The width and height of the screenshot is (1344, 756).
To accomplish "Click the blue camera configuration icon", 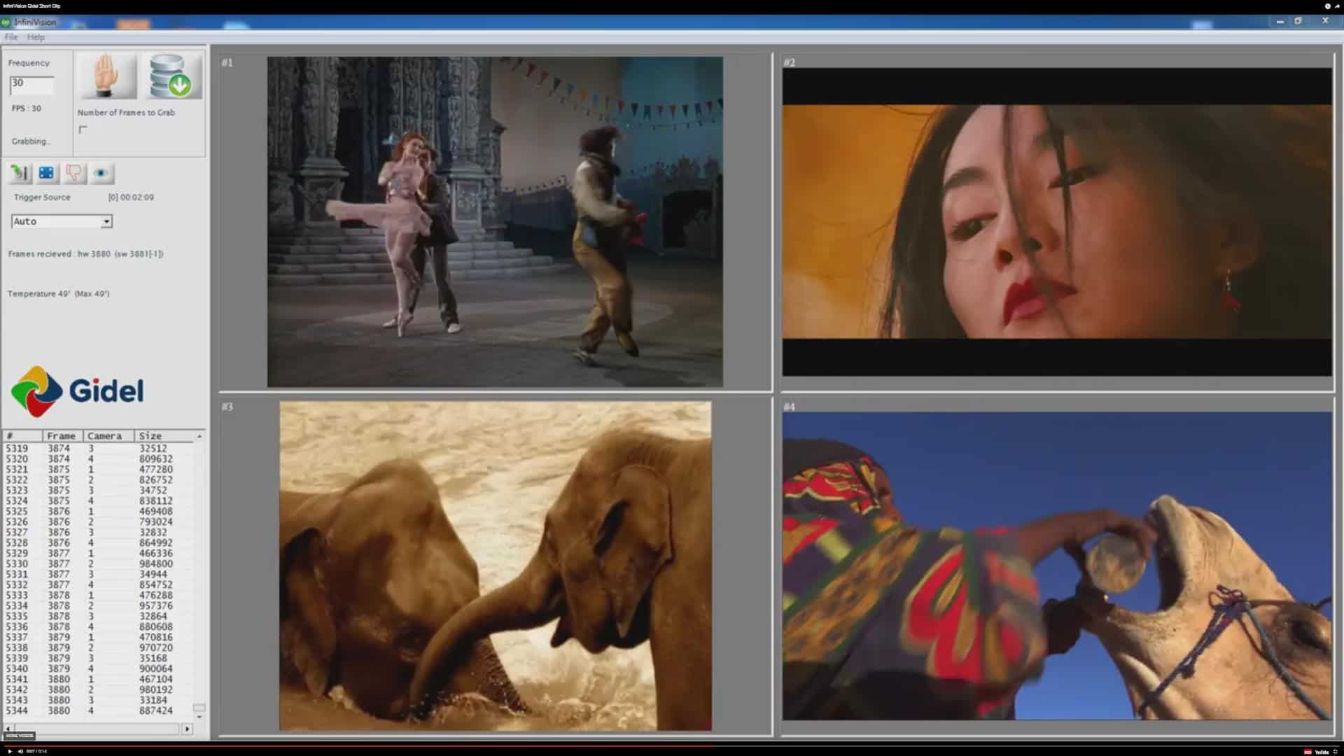I will tap(46, 172).
